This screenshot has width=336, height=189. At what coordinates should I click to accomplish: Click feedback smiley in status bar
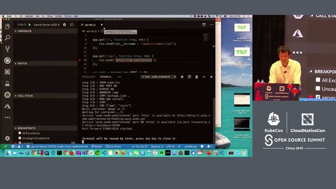point(202,146)
